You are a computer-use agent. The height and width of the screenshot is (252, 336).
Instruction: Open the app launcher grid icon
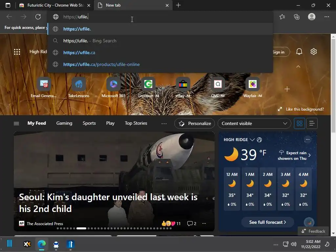click(x=17, y=52)
